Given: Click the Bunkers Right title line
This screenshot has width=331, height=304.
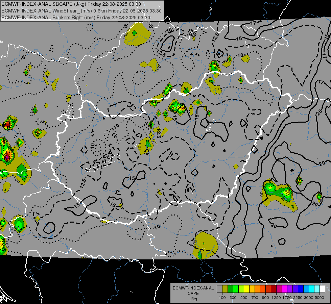Looking at the screenshot, I should coord(76,18).
